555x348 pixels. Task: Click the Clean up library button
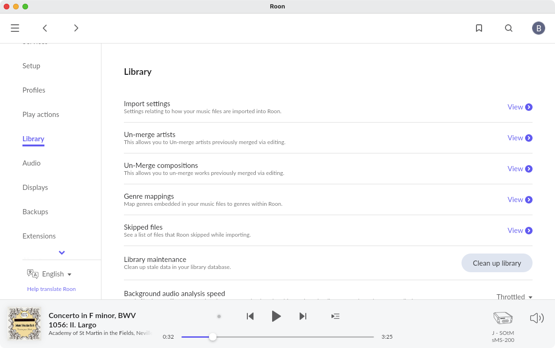pyautogui.click(x=497, y=263)
